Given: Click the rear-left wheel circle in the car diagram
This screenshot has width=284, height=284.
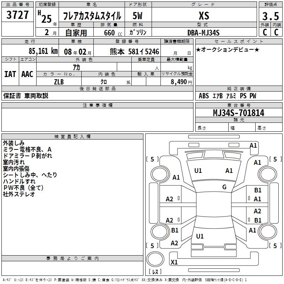Looking at the screenshot, I should (x=160, y=231).
